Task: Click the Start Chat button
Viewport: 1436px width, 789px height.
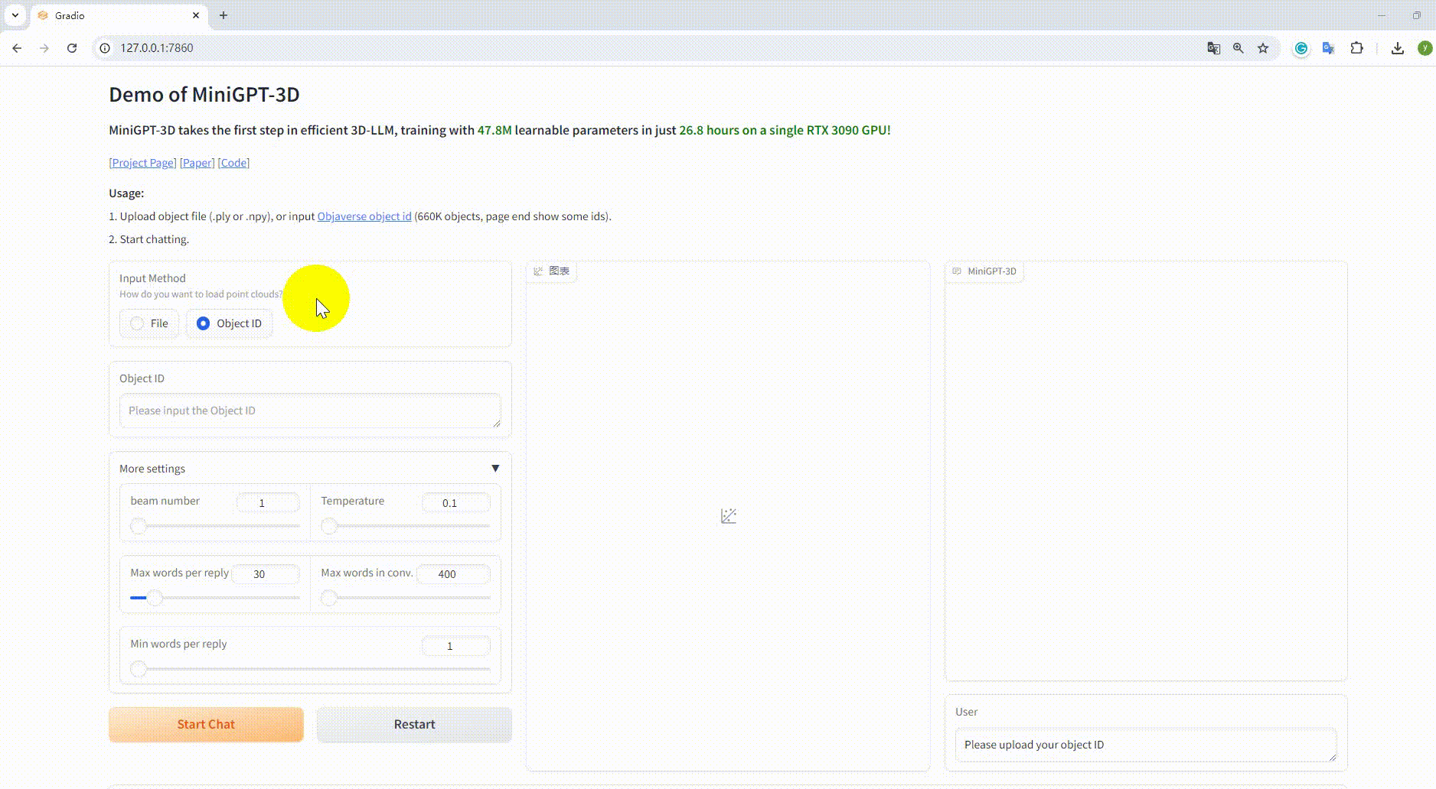Action: click(x=206, y=724)
